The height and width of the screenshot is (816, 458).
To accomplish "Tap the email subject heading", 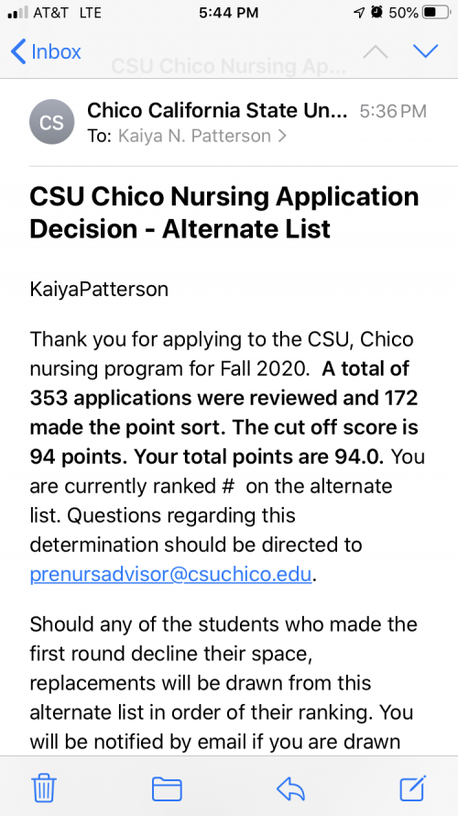I will 224,213.
